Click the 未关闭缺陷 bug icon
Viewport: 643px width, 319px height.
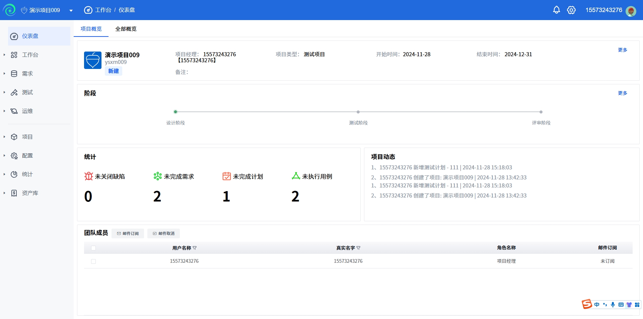[88, 176]
